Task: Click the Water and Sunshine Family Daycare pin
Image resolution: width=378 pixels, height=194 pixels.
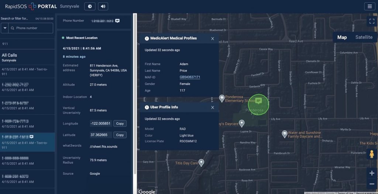Action: [285, 134]
